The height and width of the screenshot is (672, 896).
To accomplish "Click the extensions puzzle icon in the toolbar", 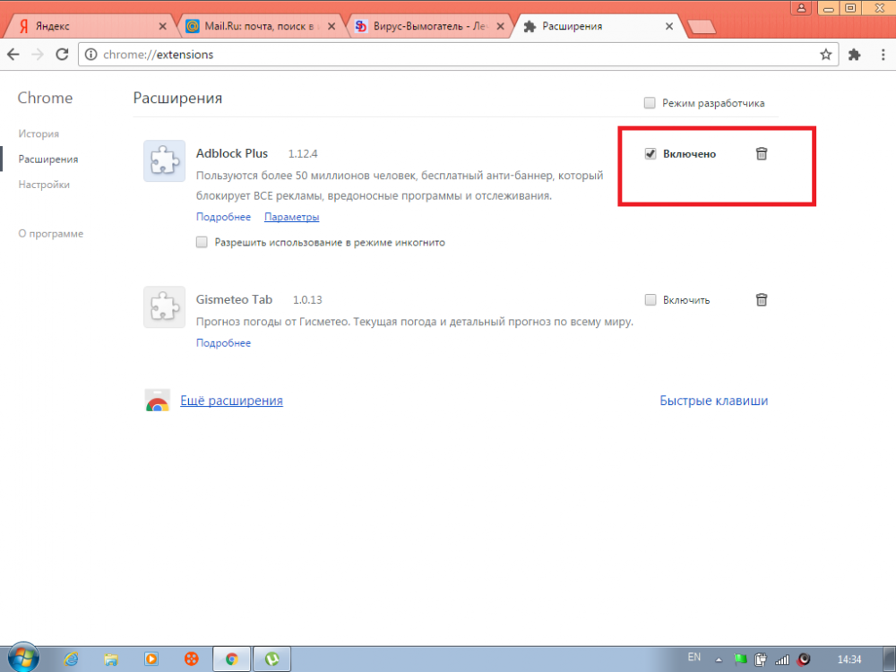I will coord(855,55).
